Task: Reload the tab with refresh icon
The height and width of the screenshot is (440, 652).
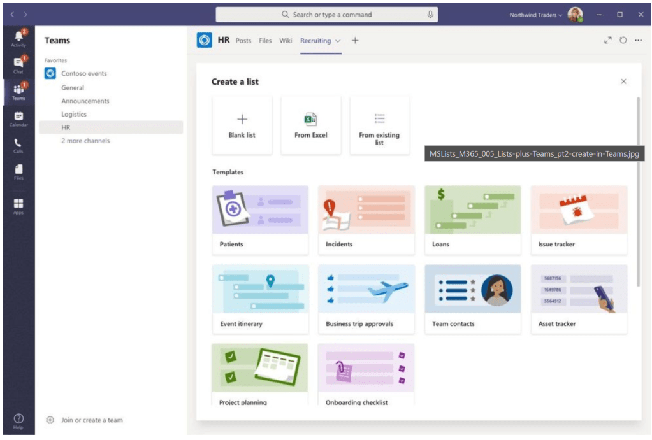Action: (623, 40)
